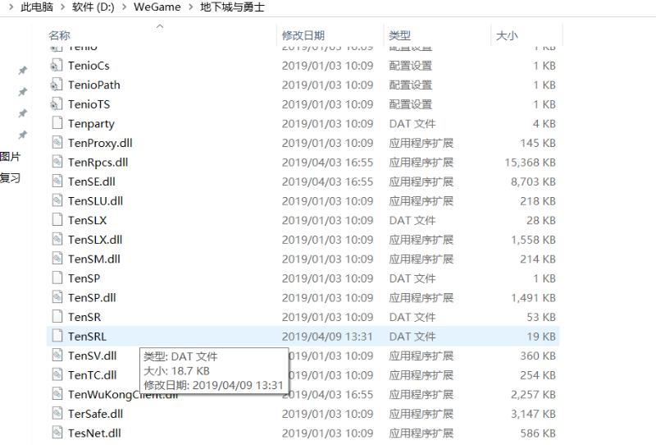
Task: Click the TenSLX DAT file icon
Action: (x=57, y=220)
